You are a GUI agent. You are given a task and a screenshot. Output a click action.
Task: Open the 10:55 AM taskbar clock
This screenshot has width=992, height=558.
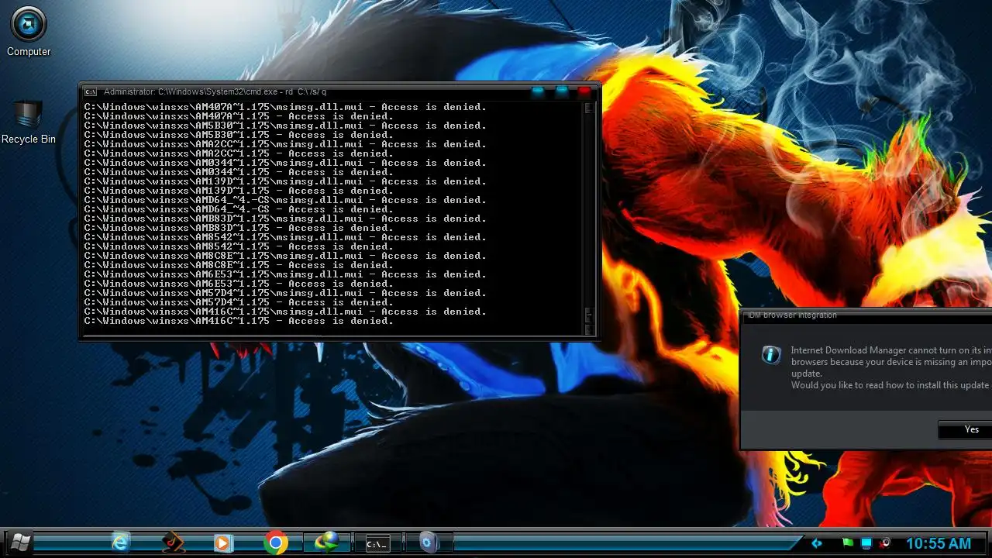point(939,544)
